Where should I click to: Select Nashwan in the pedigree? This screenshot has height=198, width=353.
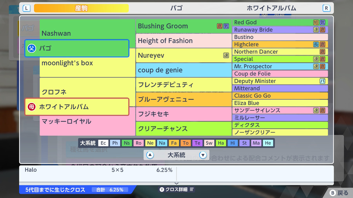[56, 33]
